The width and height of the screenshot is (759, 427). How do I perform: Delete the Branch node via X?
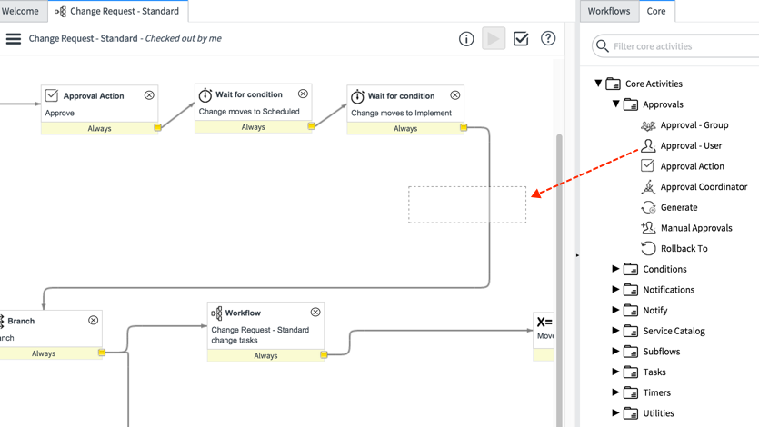[x=94, y=320]
